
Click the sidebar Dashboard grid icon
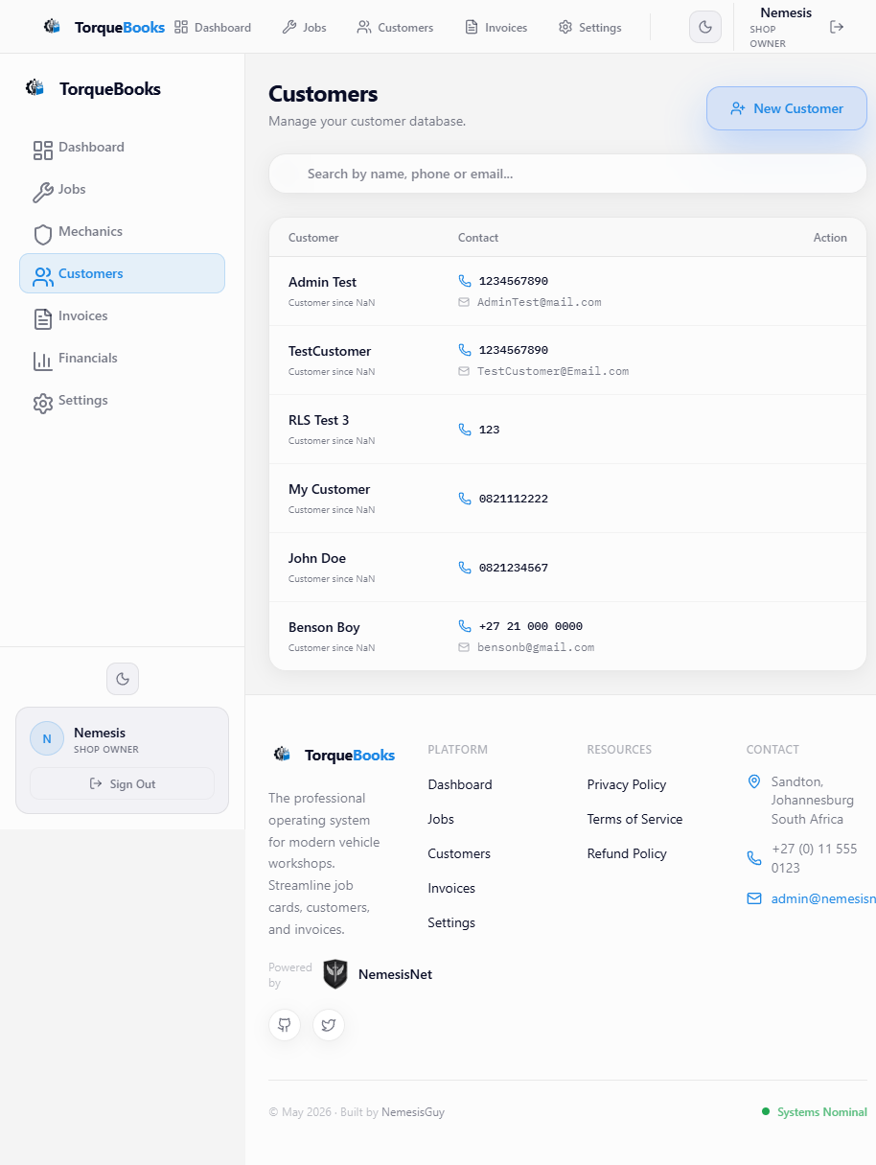pyautogui.click(x=43, y=151)
